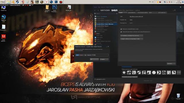Click the Добавить игру add game link

100,80
